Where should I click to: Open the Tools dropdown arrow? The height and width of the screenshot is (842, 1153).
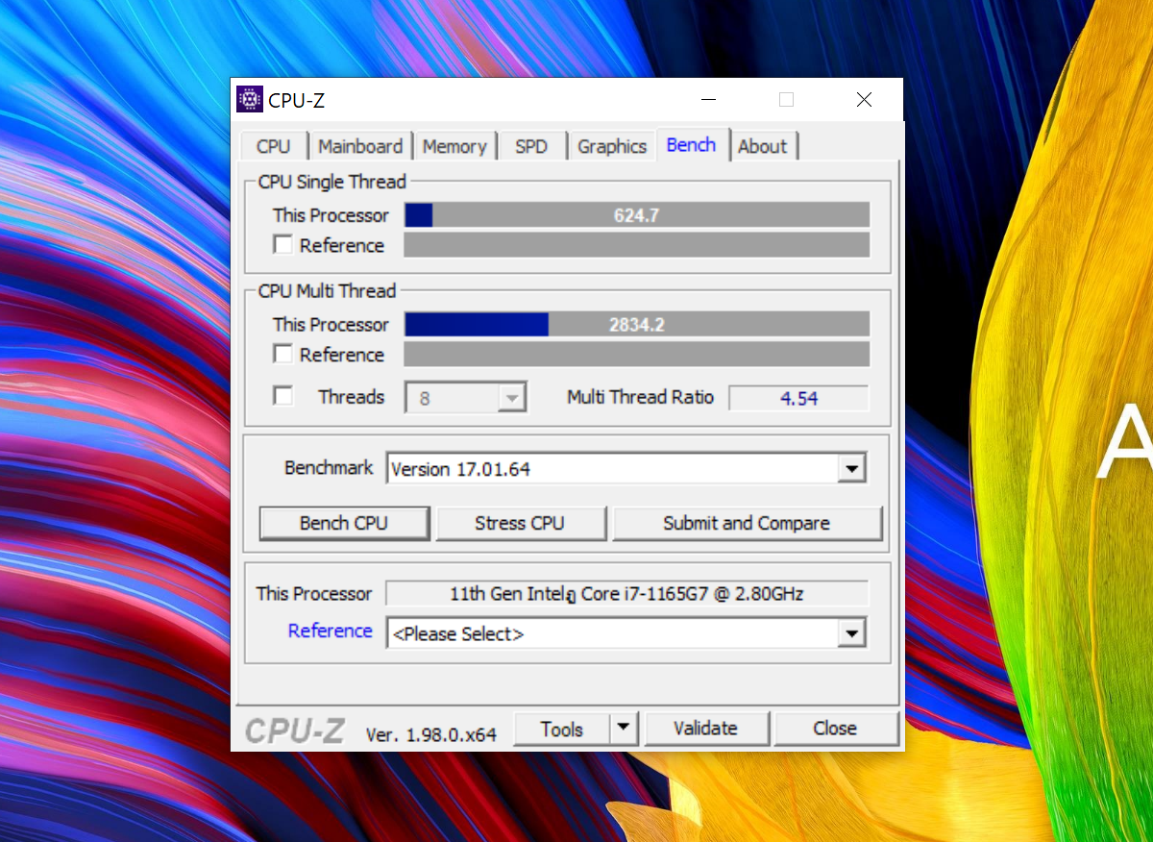(x=625, y=729)
